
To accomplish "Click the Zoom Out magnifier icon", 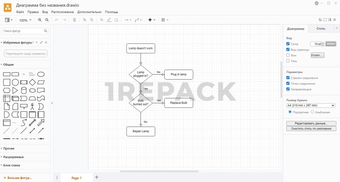I will point(47,20).
